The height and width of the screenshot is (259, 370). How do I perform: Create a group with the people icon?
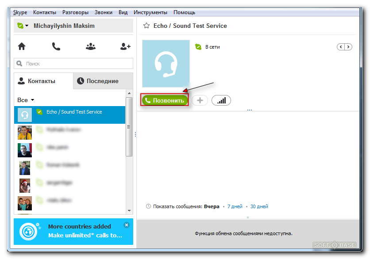click(91, 46)
